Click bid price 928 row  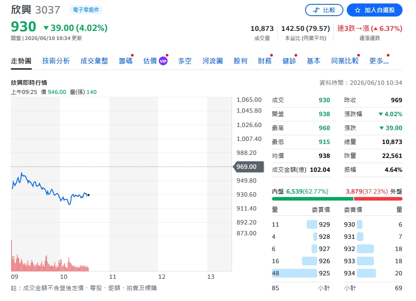pyautogui.click(x=301, y=237)
